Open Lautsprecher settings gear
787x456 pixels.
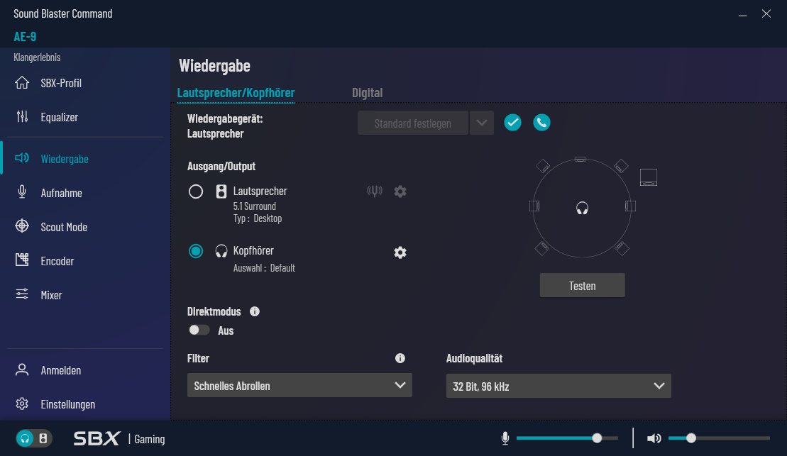pos(400,191)
